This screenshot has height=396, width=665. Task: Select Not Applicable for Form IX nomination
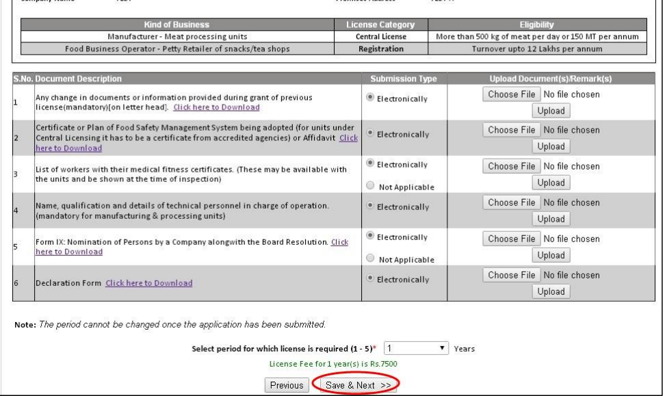pos(370,259)
